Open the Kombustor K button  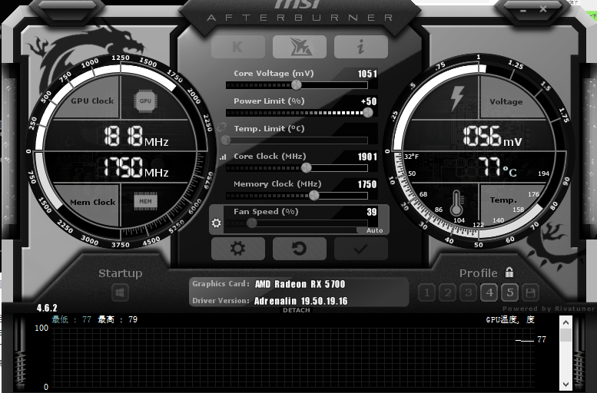tap(238, 47)
